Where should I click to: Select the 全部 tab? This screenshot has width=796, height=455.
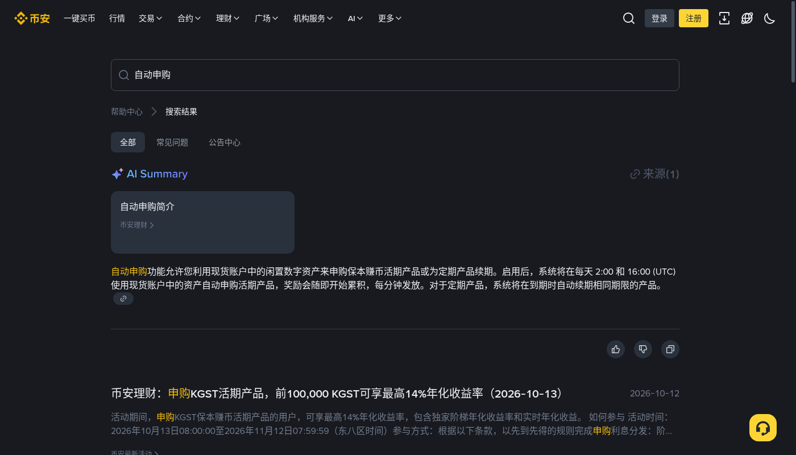tap(128, 142)
